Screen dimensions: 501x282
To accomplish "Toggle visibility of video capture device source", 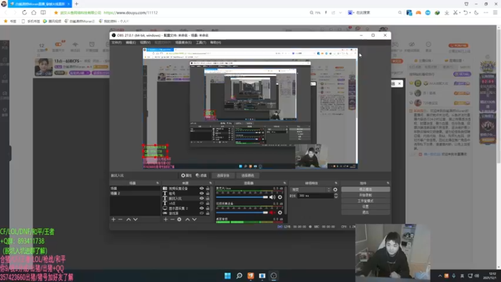I will coord(202,189).
